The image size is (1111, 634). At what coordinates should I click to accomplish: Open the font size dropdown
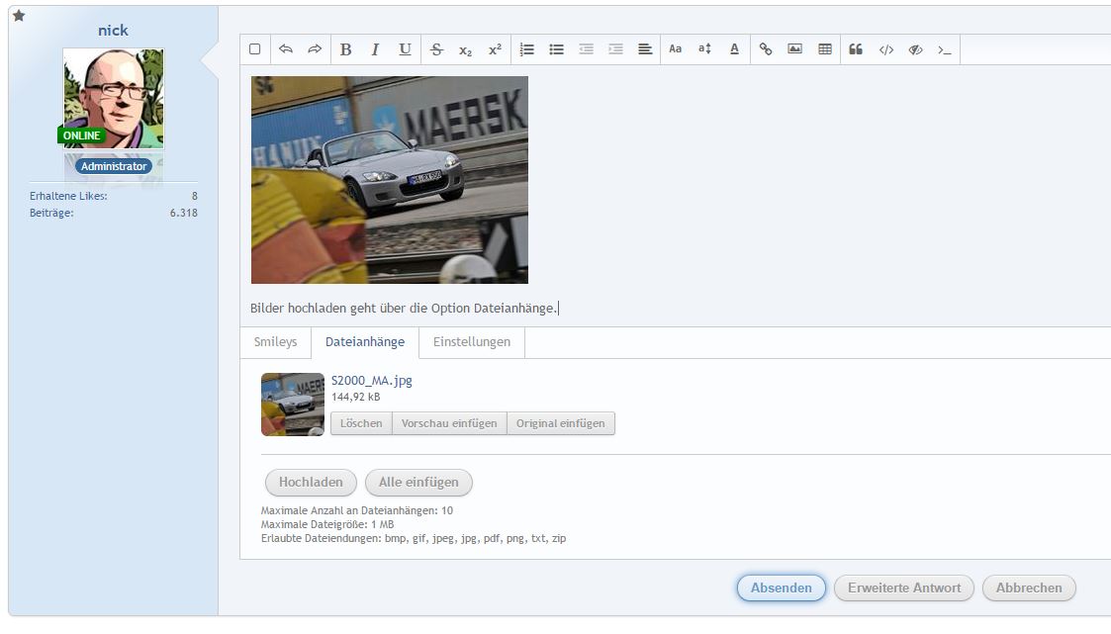(x=704, y=49)
